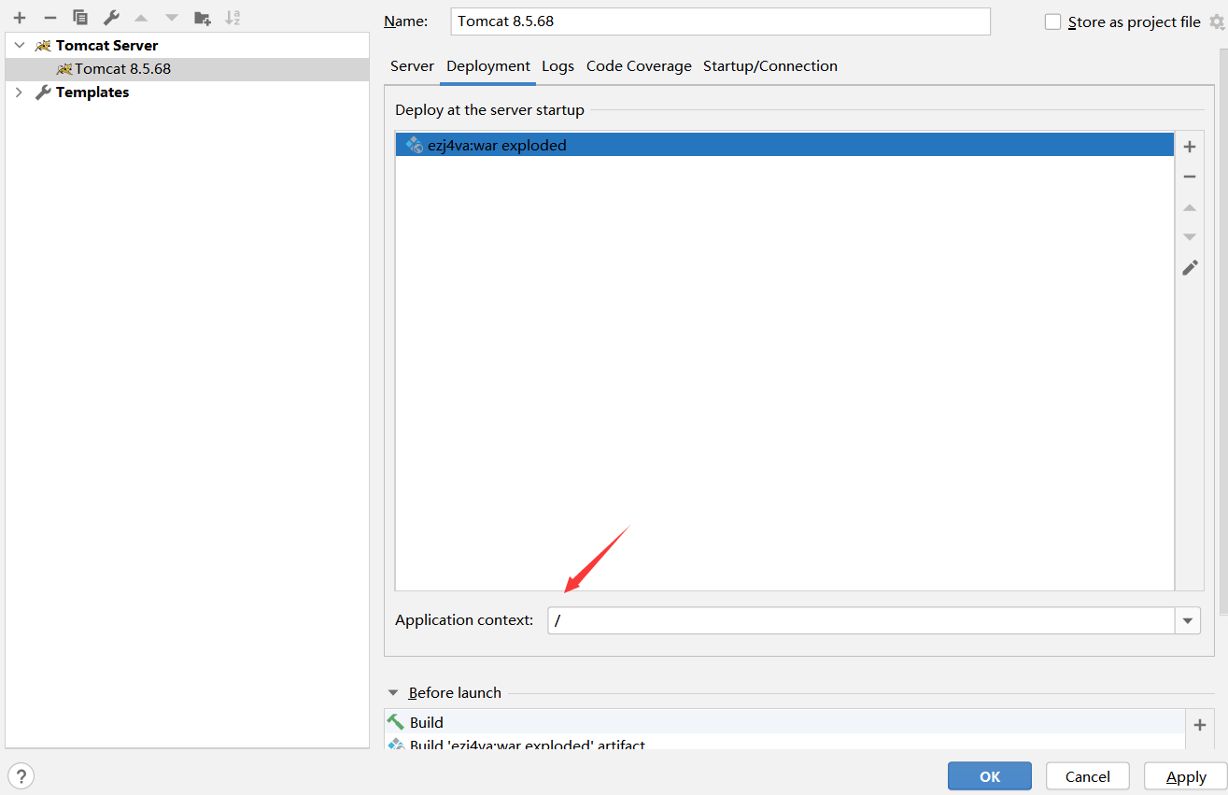The height and width of the screenshot is (795, 1228).
Task: Add a new run configuration
Action: pyautogui.click(x=20, y=18)
